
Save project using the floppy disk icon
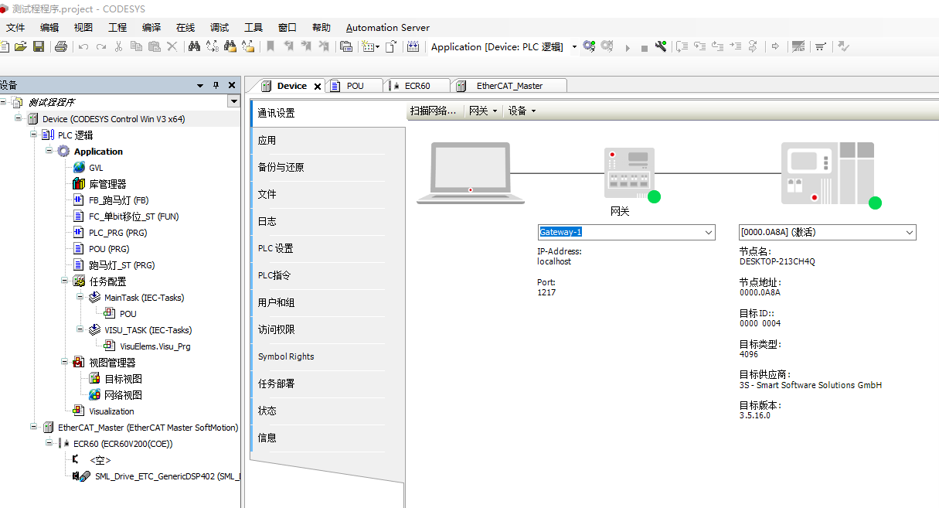click(x=39, y=46)
